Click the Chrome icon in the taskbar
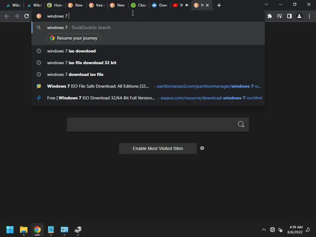The height and width of the screenshot is (237, 316). (x=37, y=230)
